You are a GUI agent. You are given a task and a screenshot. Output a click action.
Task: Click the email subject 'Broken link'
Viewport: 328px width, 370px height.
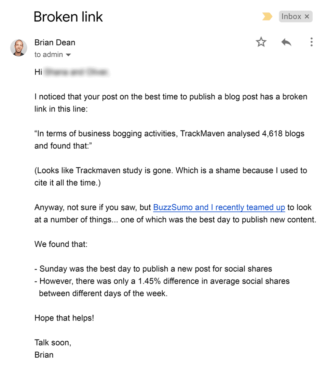click(x=68, y=16)
